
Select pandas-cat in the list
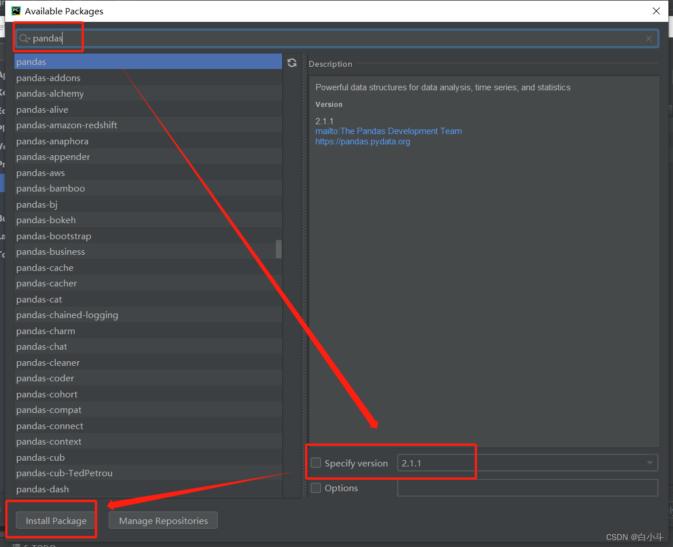coord(148,299)
